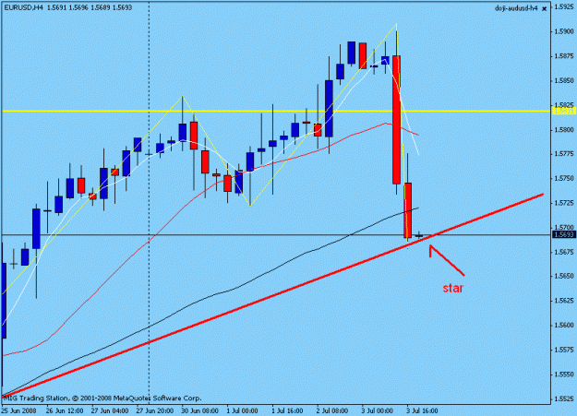Image resolution: width=577 pixels, height=416 pixels.
Task: Click the 1.5800 price scale label
Action: 564,129
